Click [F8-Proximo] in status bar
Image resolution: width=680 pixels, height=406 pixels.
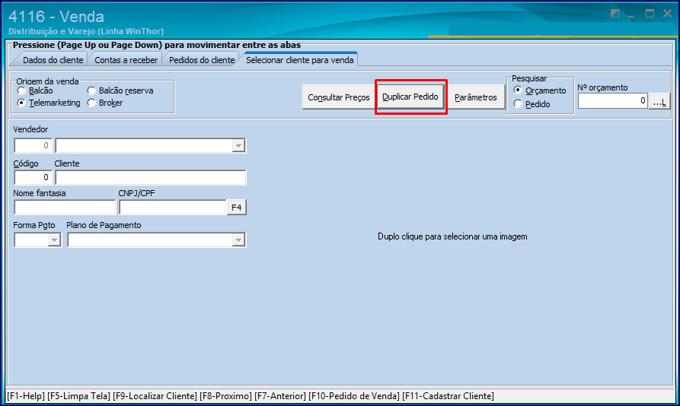pos(225,396)
